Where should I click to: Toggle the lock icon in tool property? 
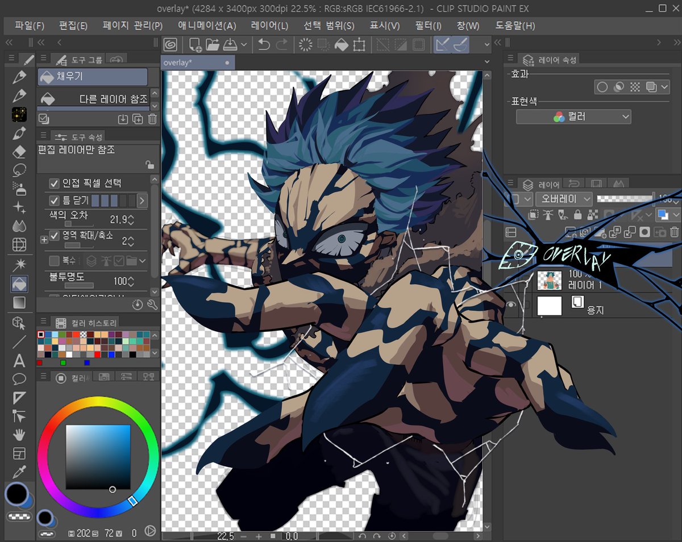pos(149,165)
